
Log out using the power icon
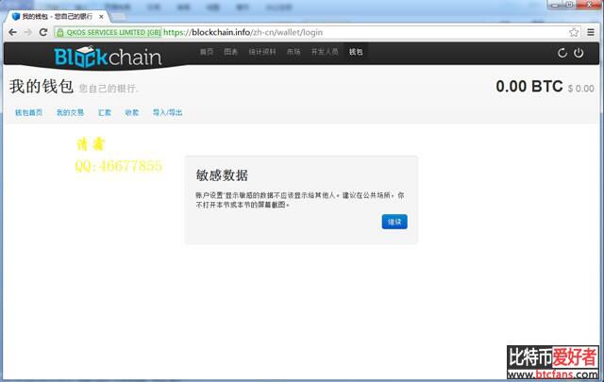(579, 53)
